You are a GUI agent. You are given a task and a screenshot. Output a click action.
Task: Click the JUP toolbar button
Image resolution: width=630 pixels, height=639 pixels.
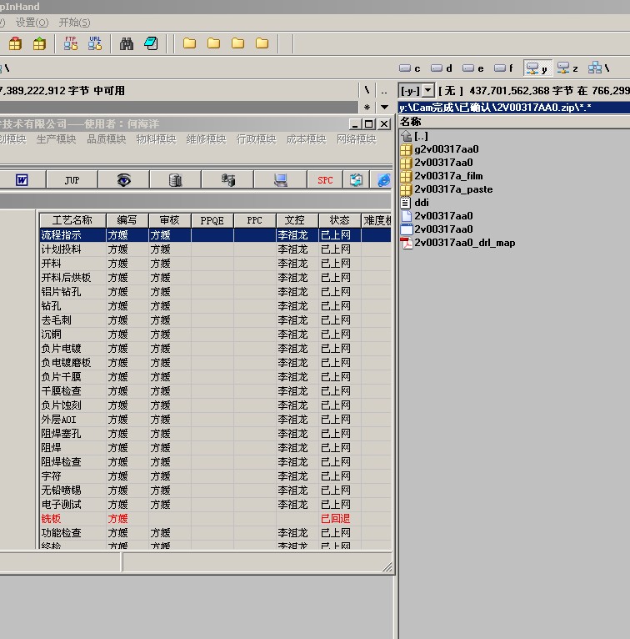[72, 179]
